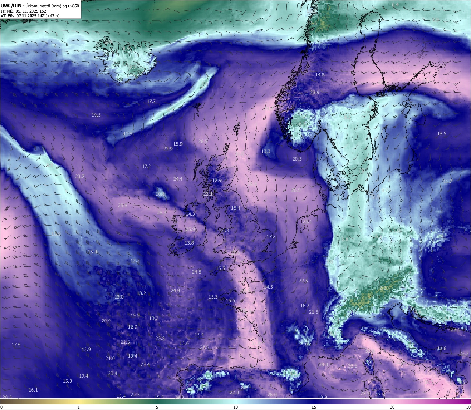Click the 26.0 value near the bottom edge
This screenshot has width=471, height=410.
pyautogui.click(x=272, y=395)
